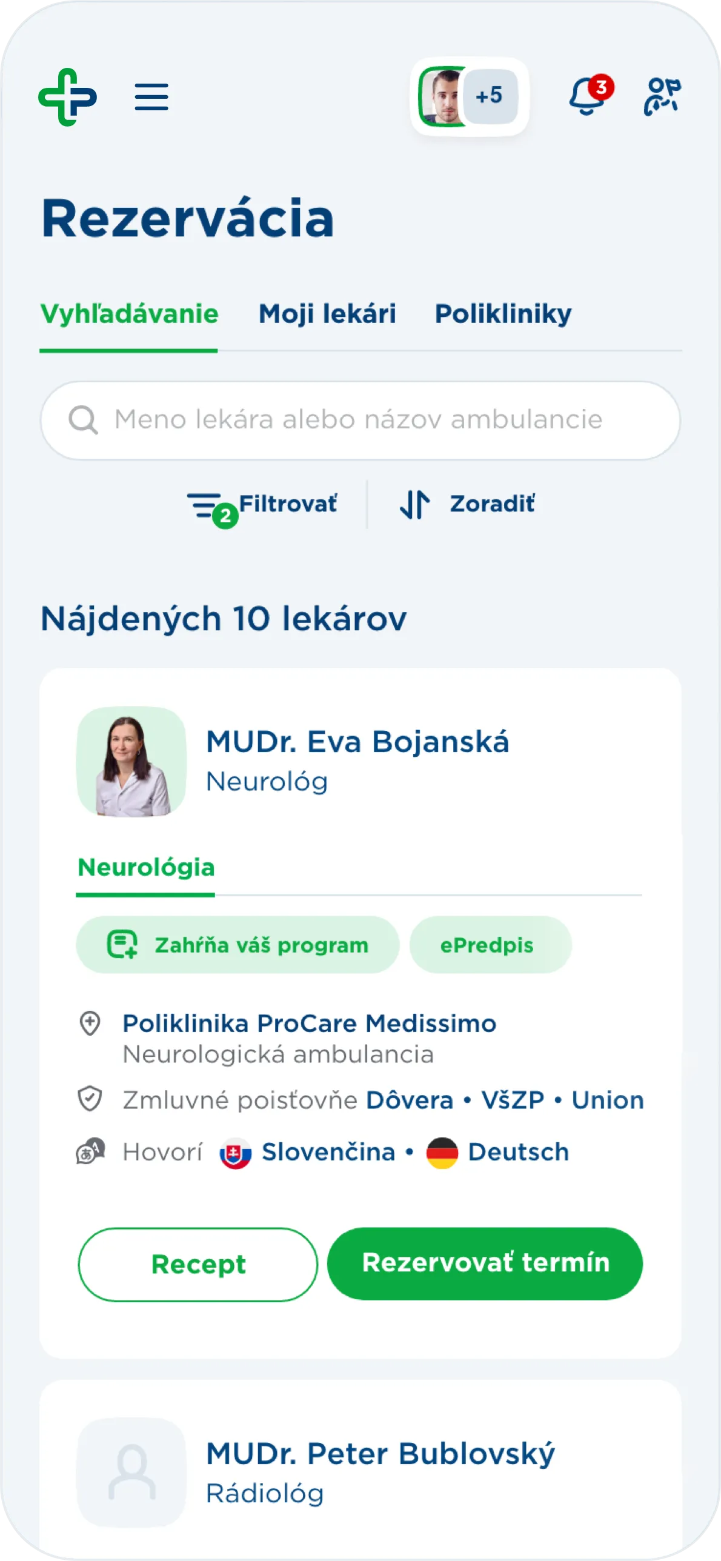721x1561 pixels.
Task: Click the location pin icon
Action: point(90,1023)
